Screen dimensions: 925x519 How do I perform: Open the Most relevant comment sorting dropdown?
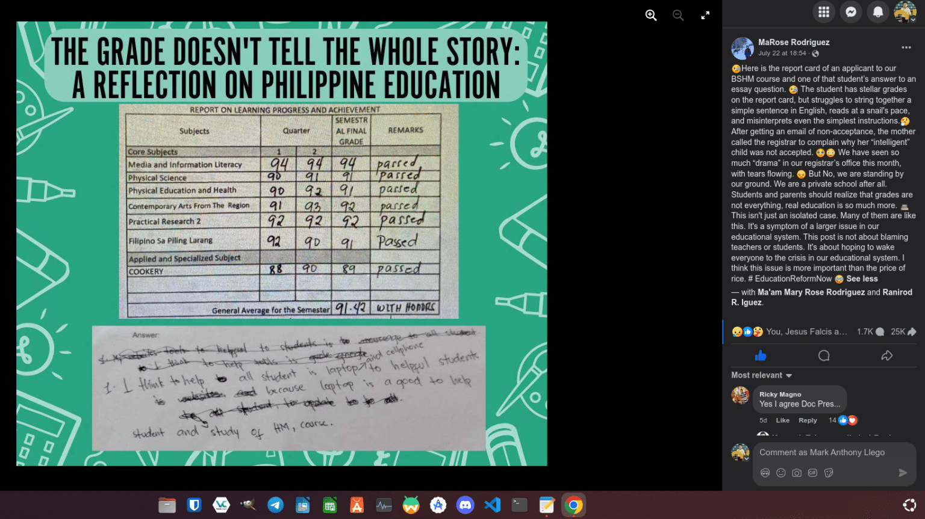coord(761,375)
